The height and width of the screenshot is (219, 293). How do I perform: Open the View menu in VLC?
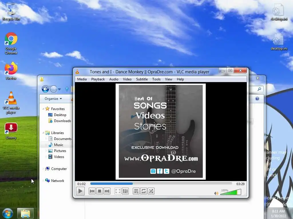[169, 79]
